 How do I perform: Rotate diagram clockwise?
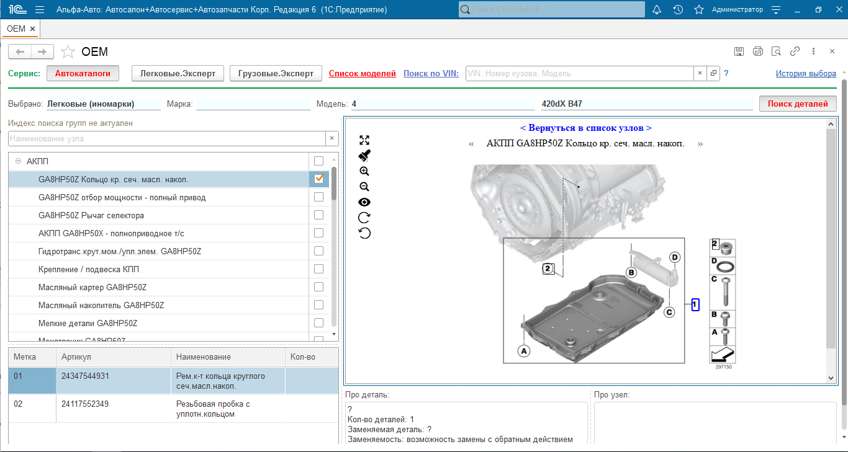pos(364,218)
